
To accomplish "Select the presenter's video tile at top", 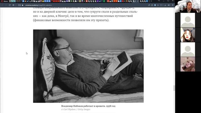I will (188, 6).
